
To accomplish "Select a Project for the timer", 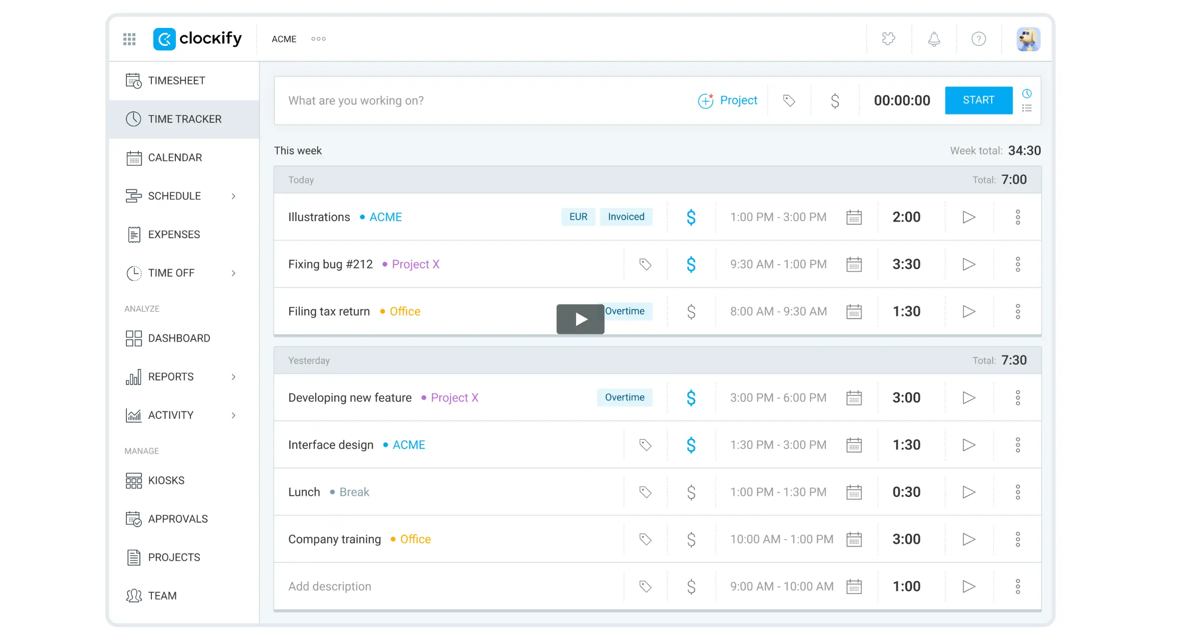I will tap(727, 101).
